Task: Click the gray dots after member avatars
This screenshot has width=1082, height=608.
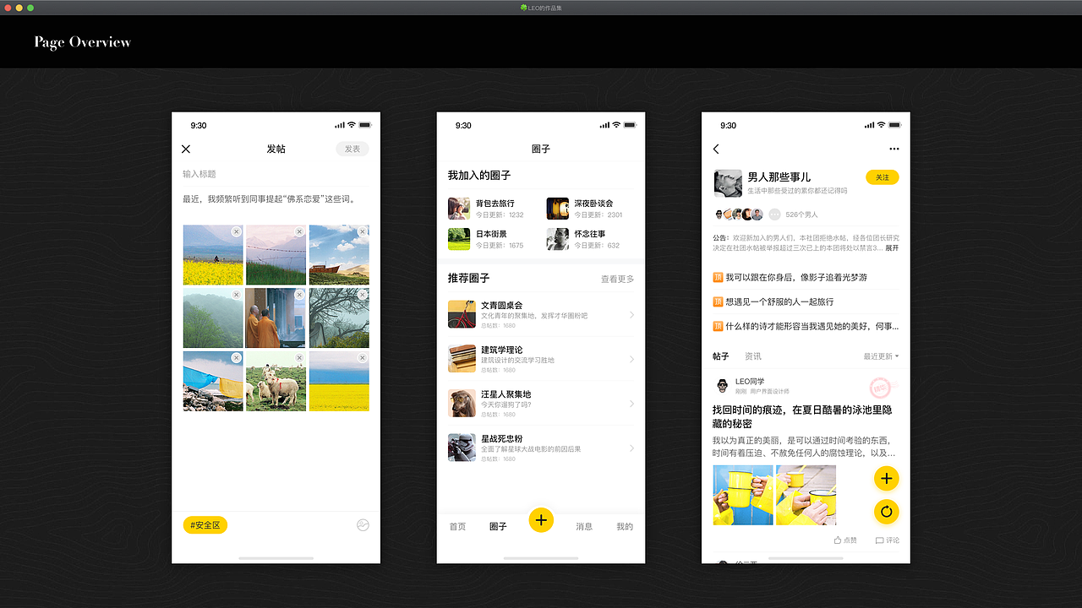Action: point(774,214)
